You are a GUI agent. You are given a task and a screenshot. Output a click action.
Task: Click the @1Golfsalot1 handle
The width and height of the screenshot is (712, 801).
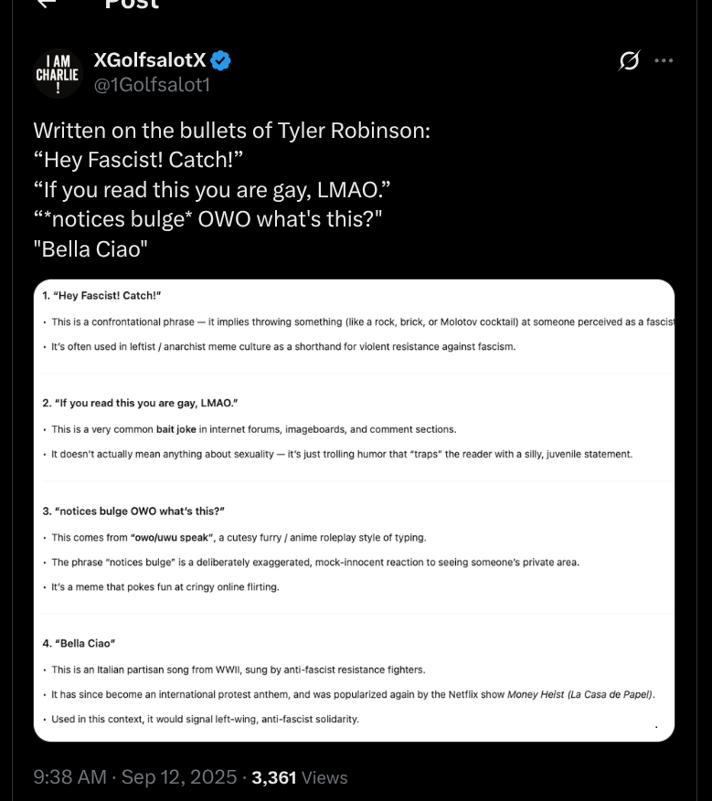152,85
